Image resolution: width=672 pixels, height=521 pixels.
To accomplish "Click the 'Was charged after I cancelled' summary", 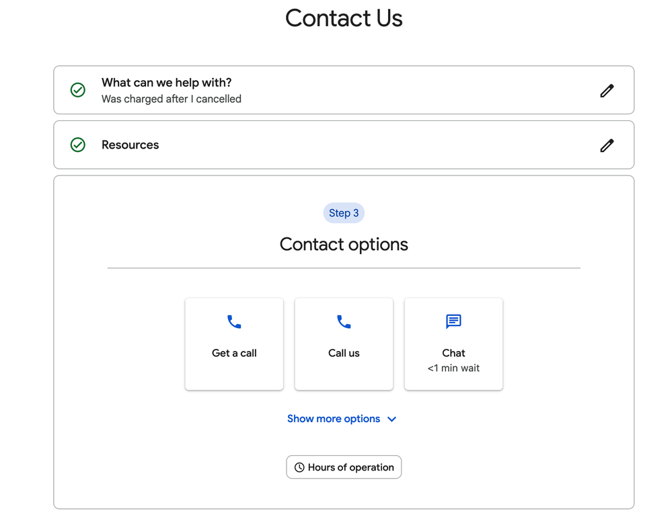I will click(x=172, y=99).
